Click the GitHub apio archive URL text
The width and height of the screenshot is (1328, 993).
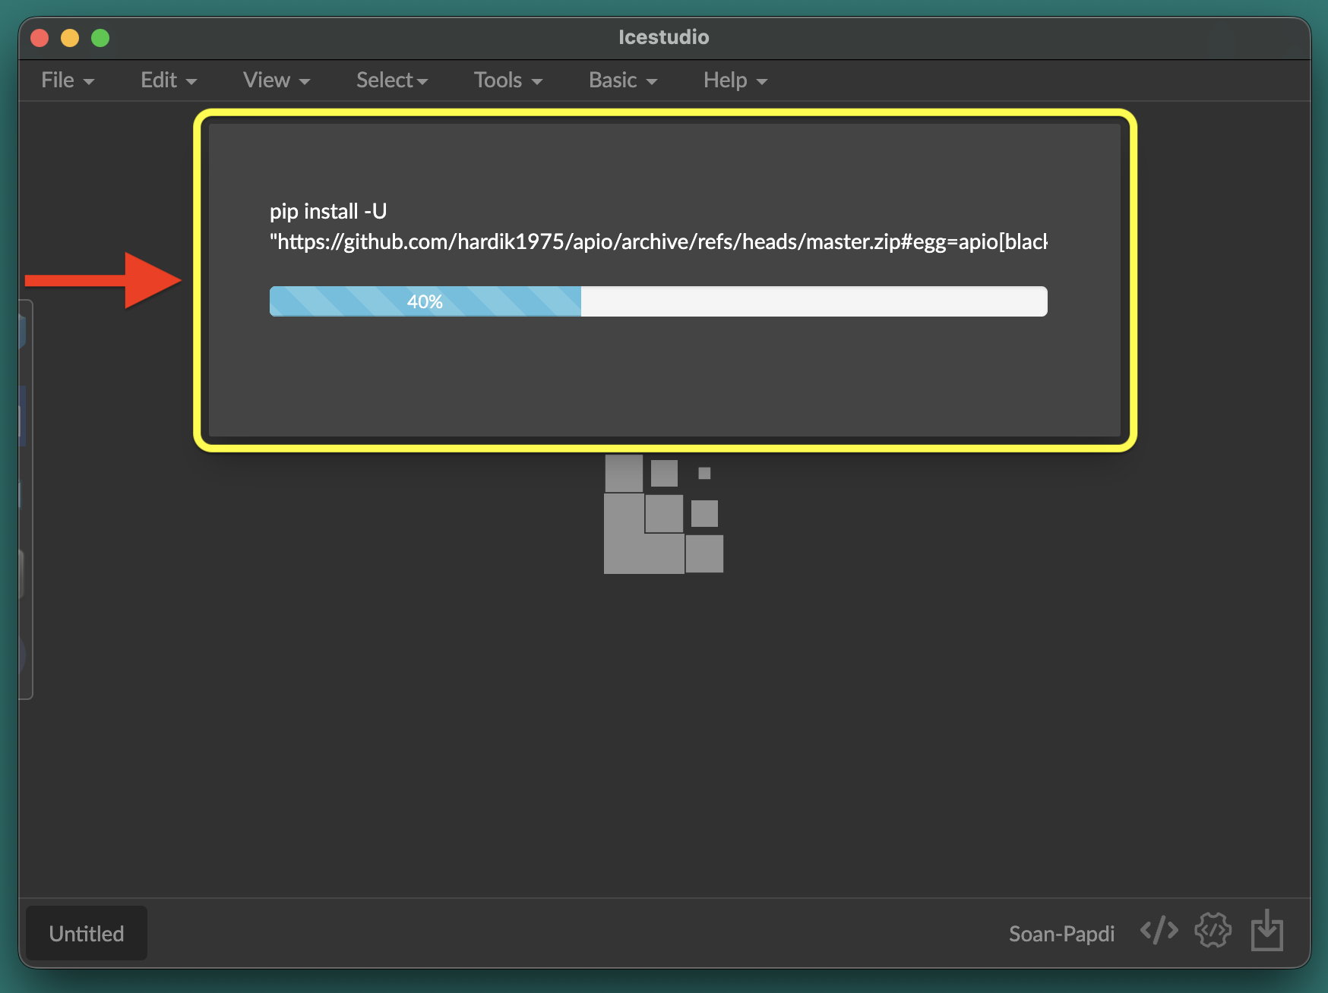658,241
